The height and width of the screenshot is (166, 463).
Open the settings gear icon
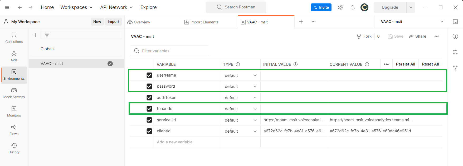(341, 7)
